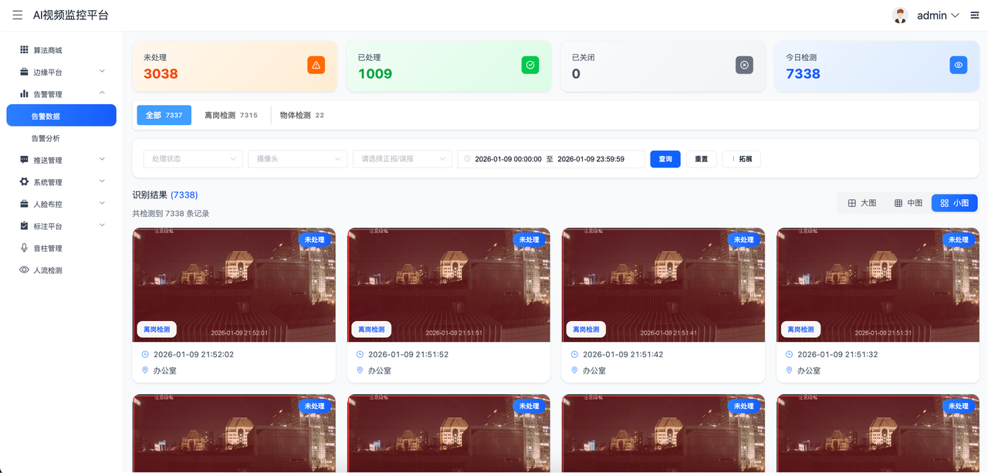Click clock icon beside 2026-01-09 21:51:32
Screen dimensions: 988x473
pos(789,354)
